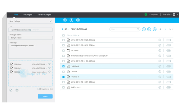Open the Transfers menu
The width and height of the screenshot is (180, 112).
coord(167,15)
